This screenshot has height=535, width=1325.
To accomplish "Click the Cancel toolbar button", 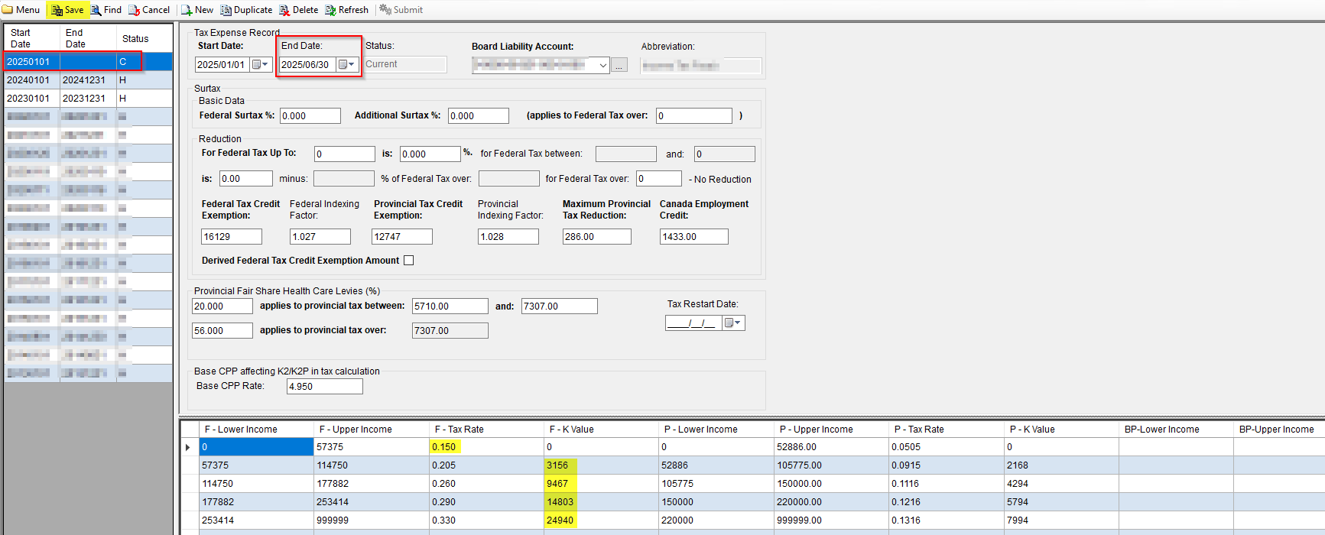I will pos(149,10).
